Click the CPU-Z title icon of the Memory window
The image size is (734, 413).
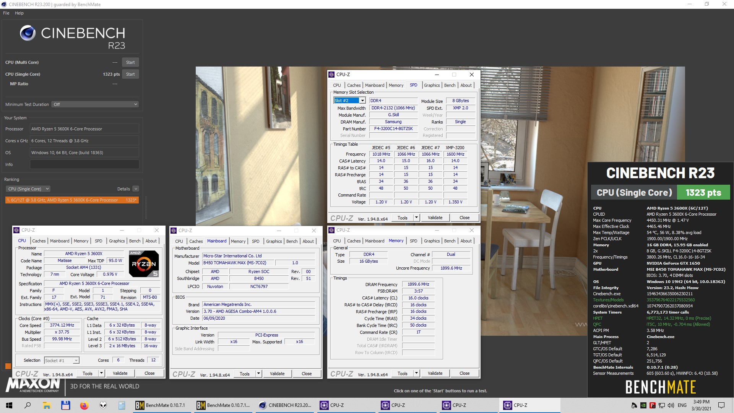(x=331, y=230)
